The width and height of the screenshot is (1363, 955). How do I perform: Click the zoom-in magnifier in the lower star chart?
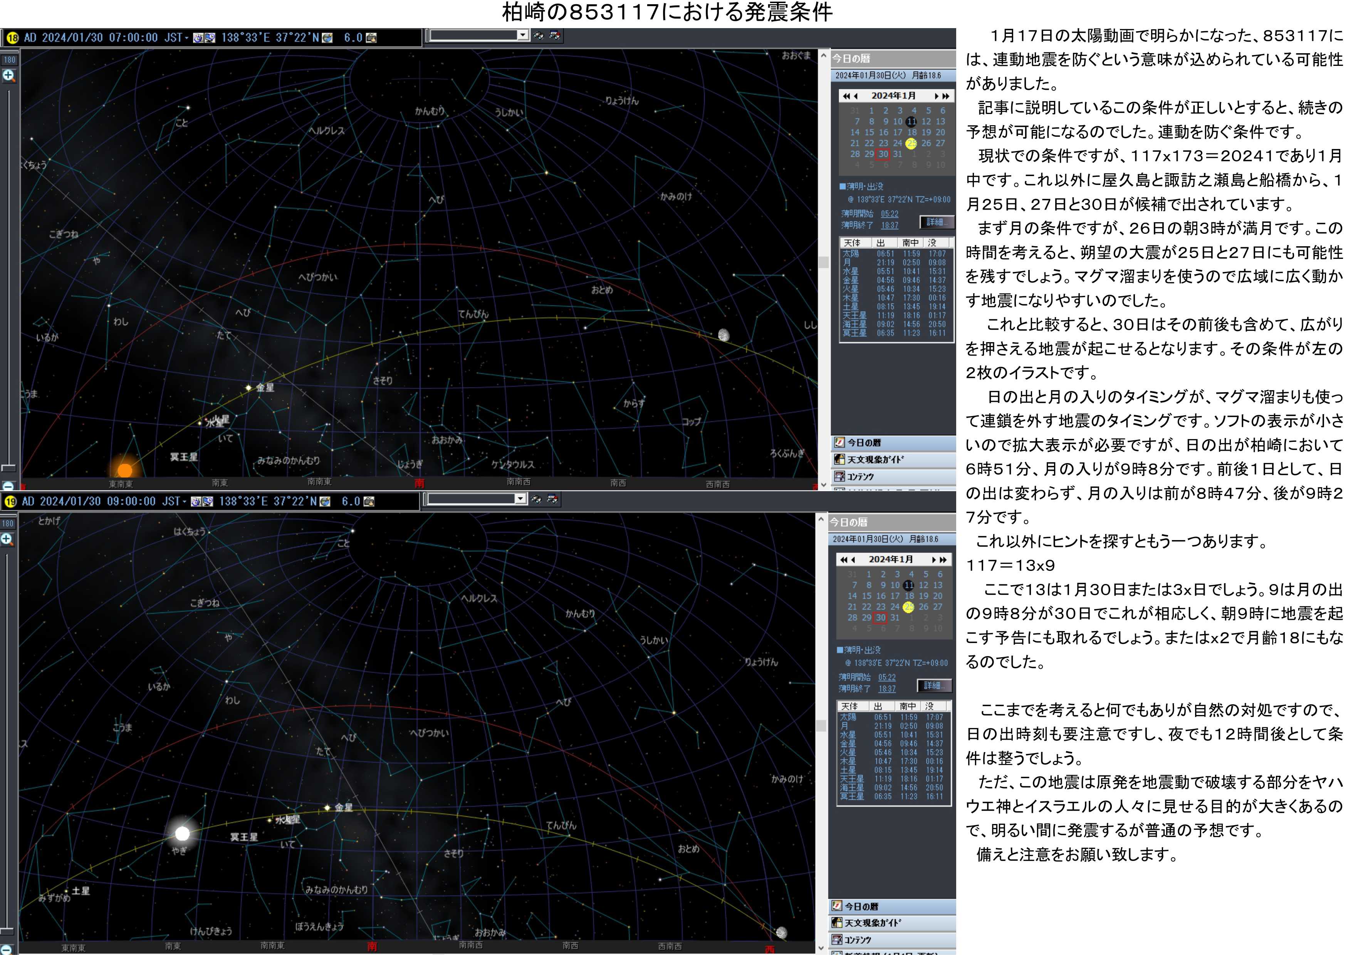[x=7, y=540]
